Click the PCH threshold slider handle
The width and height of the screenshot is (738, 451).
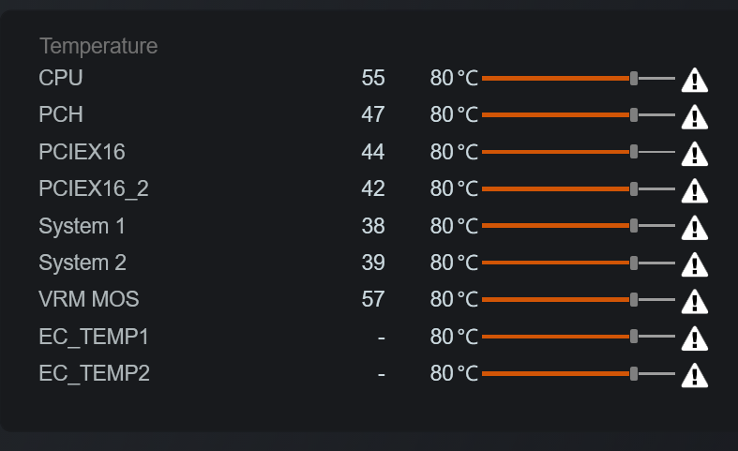[634, 114]
